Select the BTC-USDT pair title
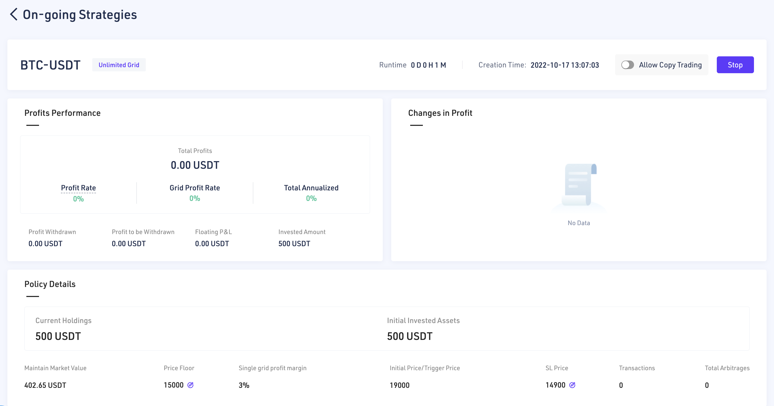 [x=50, y=65]
